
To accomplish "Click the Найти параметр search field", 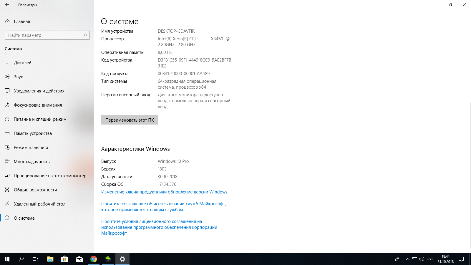I will point(44,35).
